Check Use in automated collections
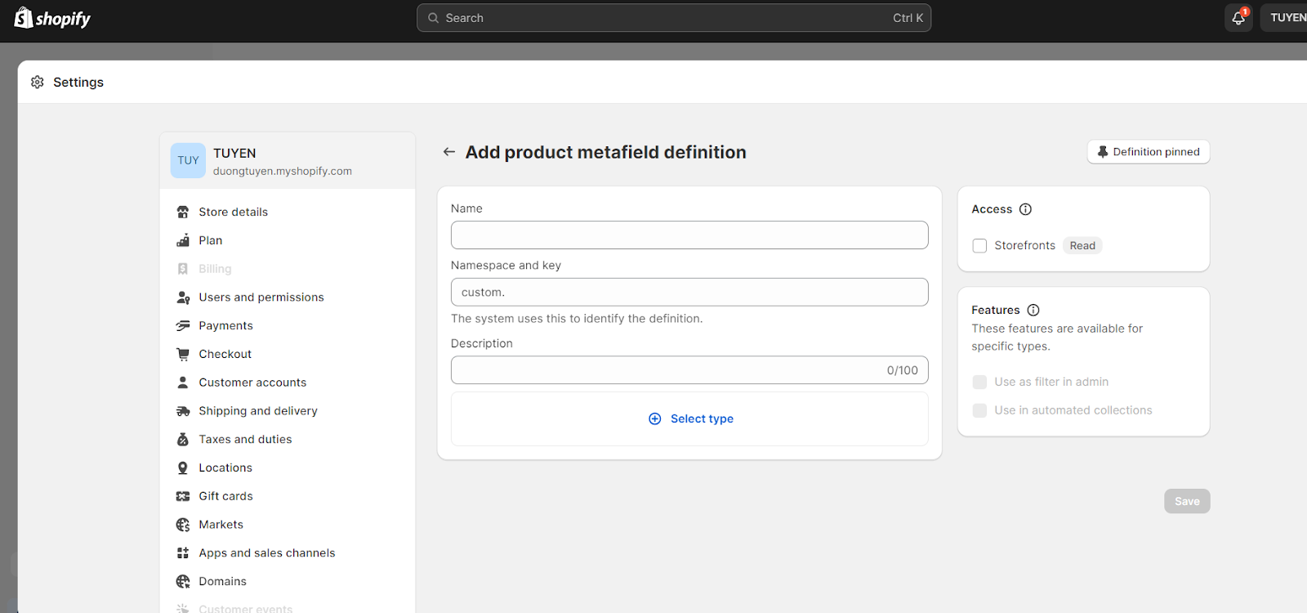The image size is (1307, 613). pyautogui.click(x=979, y=410)
